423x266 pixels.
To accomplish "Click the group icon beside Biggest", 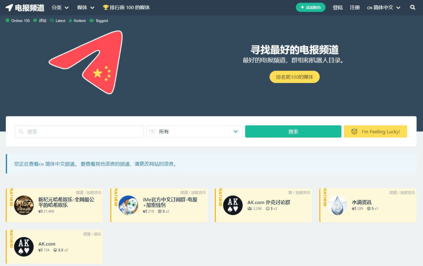I will click(92, 21).
